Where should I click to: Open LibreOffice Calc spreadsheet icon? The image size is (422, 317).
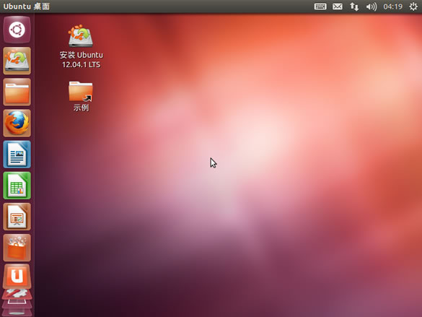[17, 186]
